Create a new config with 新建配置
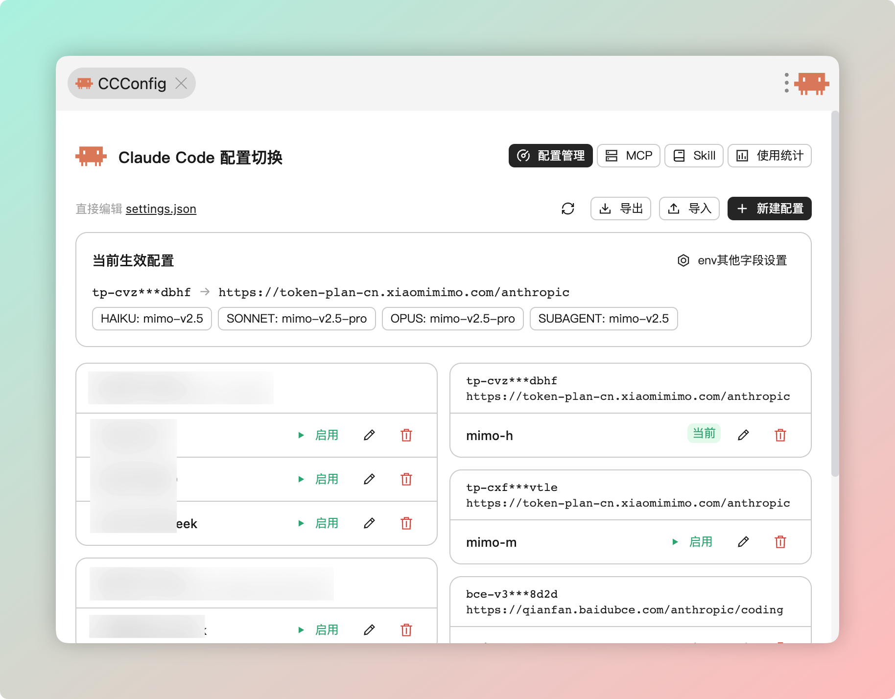This screenshot has width=895, height=699. [x=770, y=209]
